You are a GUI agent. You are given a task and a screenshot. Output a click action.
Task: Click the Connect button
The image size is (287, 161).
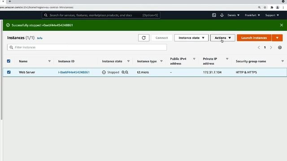point(161,38)
